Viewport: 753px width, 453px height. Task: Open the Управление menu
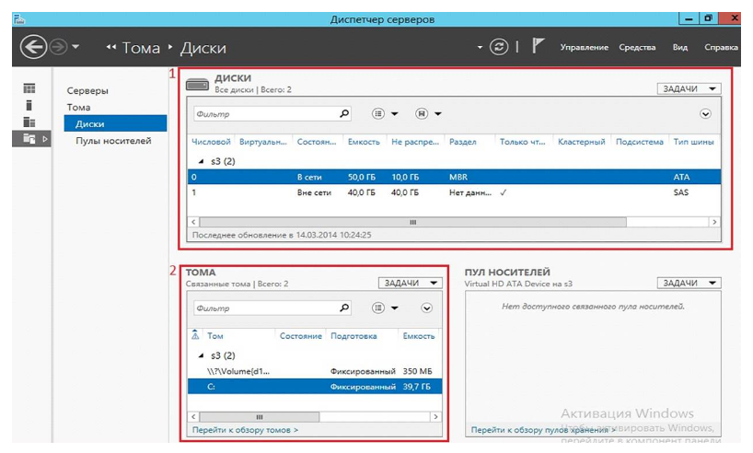(584, 48)
